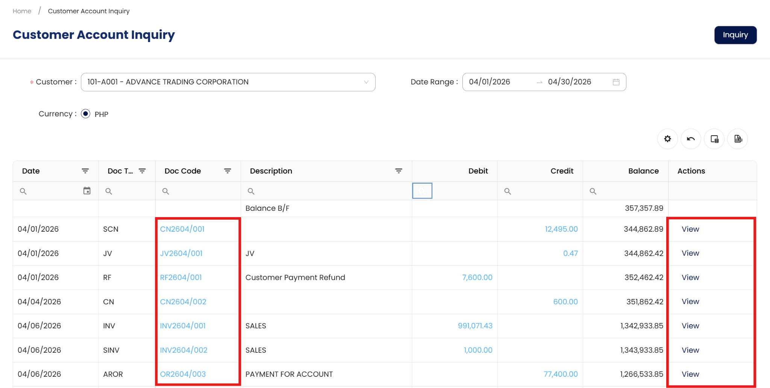Image resolution: width=770 pixels, height=388 pixels.
Task: Open document CN2604/001
Action: coord(182,229)
